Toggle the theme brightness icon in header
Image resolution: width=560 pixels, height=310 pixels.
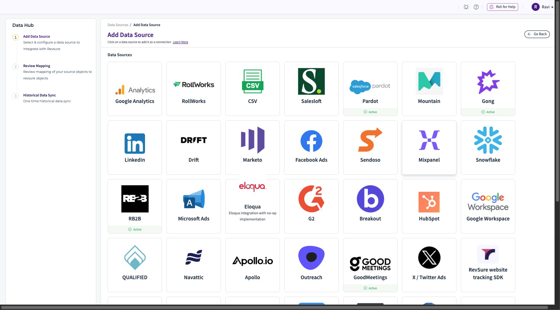[466, 7]
